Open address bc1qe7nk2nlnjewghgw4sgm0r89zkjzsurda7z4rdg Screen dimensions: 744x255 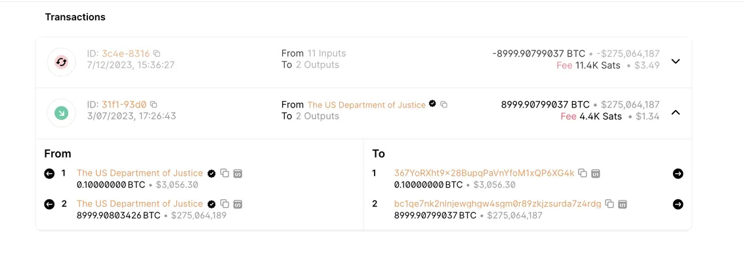tap(498, 204)
